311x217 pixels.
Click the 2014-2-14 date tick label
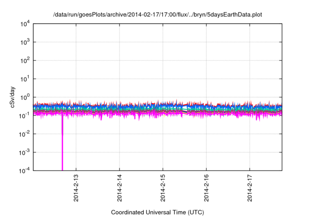(x=120, y=188)
